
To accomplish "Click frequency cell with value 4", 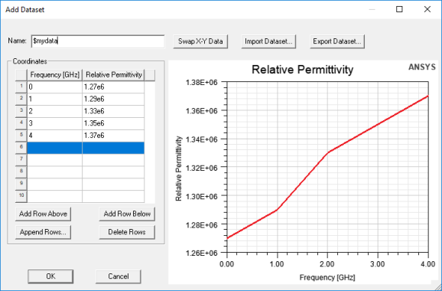I will [x=55, y=136].
